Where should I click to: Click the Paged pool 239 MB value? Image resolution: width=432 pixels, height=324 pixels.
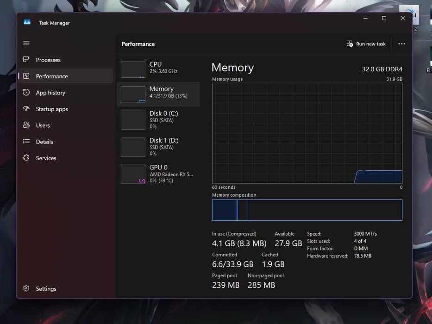pos(225,285)
